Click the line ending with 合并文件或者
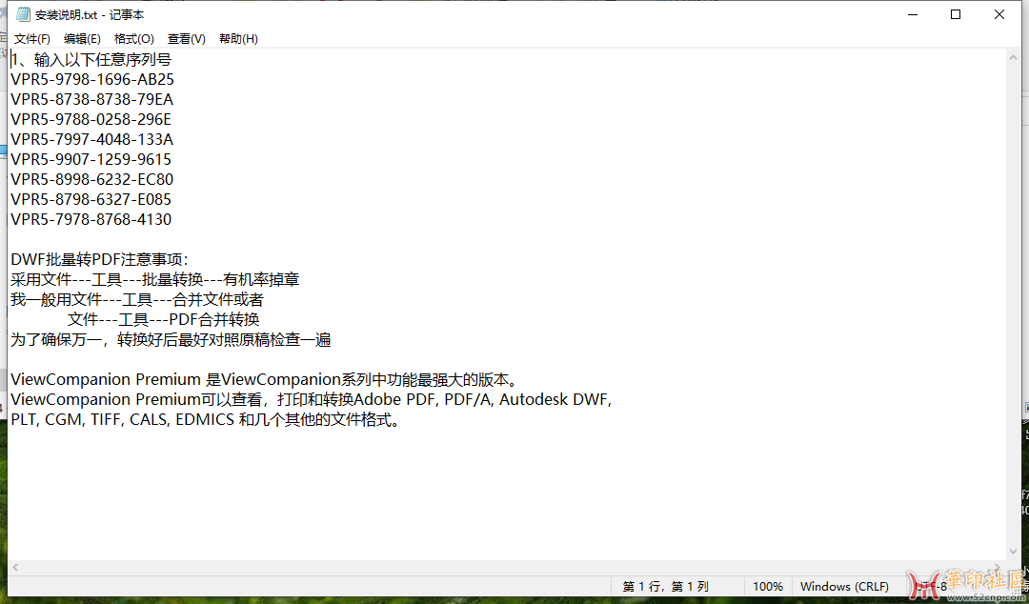 137,299
